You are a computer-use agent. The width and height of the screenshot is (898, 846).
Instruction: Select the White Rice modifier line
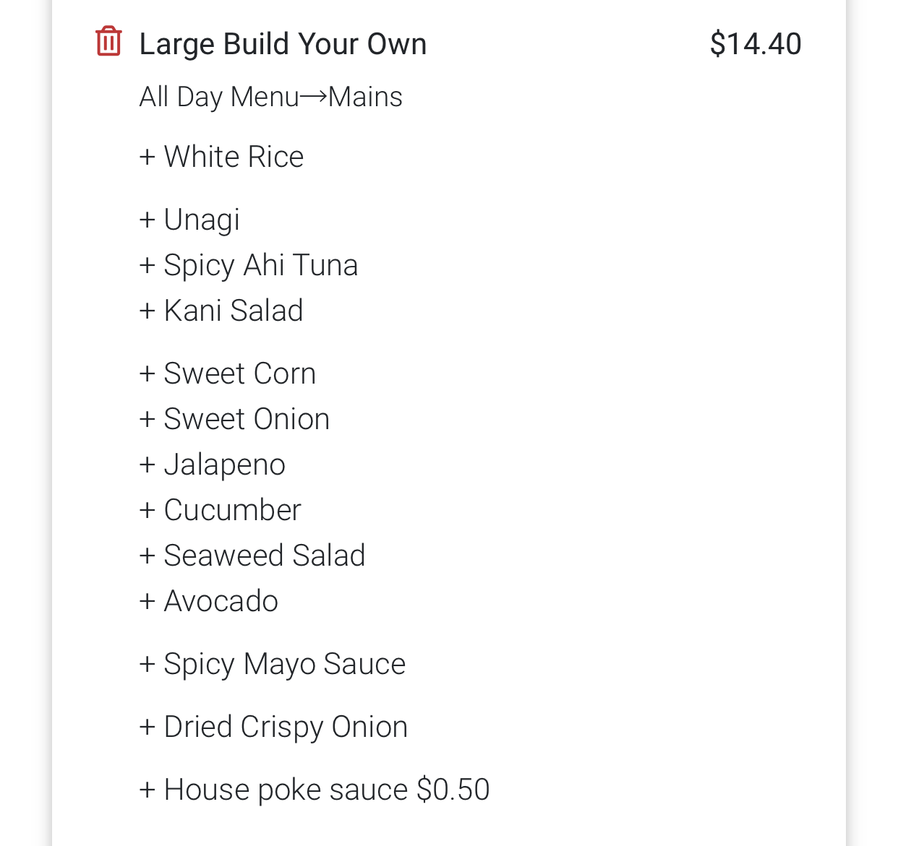221,157
